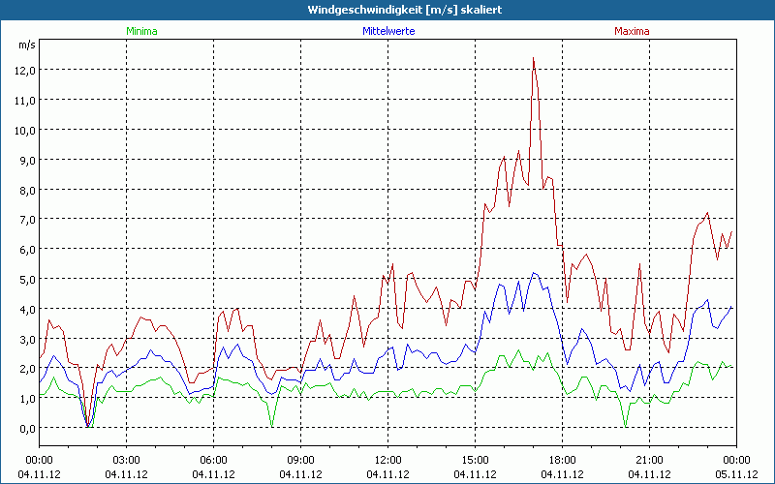
Task: Click the 18:00 time axis label
Action: coord(563,461)
